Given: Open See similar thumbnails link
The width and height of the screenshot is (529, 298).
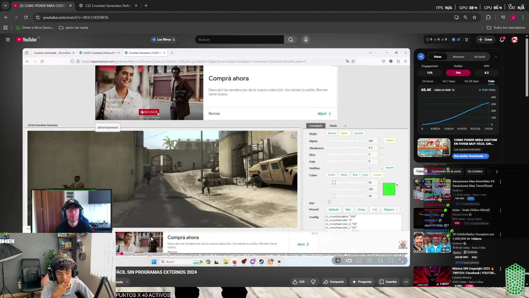Looking at the screenshot, I should coord(471,156).
